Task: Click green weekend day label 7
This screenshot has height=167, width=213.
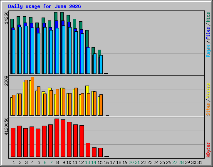Action: pos(51,162)
